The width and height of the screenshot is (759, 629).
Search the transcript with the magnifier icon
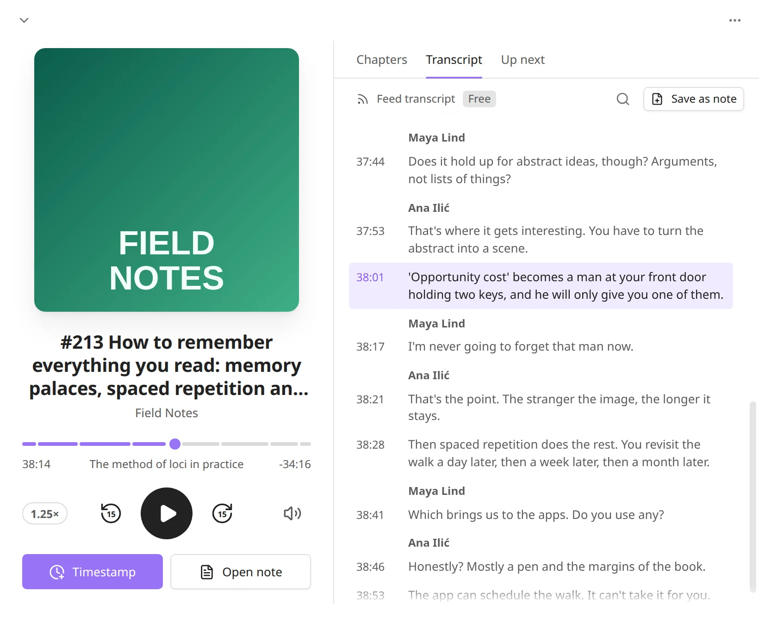point(623,99)
